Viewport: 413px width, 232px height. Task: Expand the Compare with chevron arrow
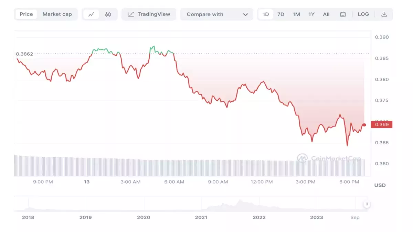click(245, 14)
